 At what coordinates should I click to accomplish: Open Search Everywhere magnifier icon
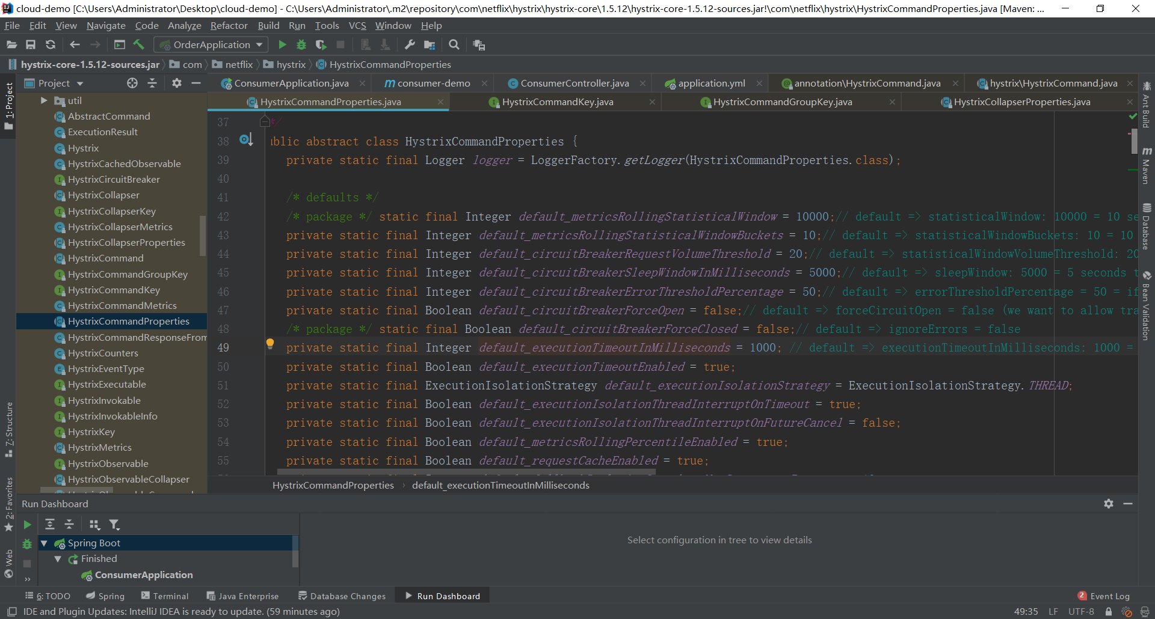point(454,44)
